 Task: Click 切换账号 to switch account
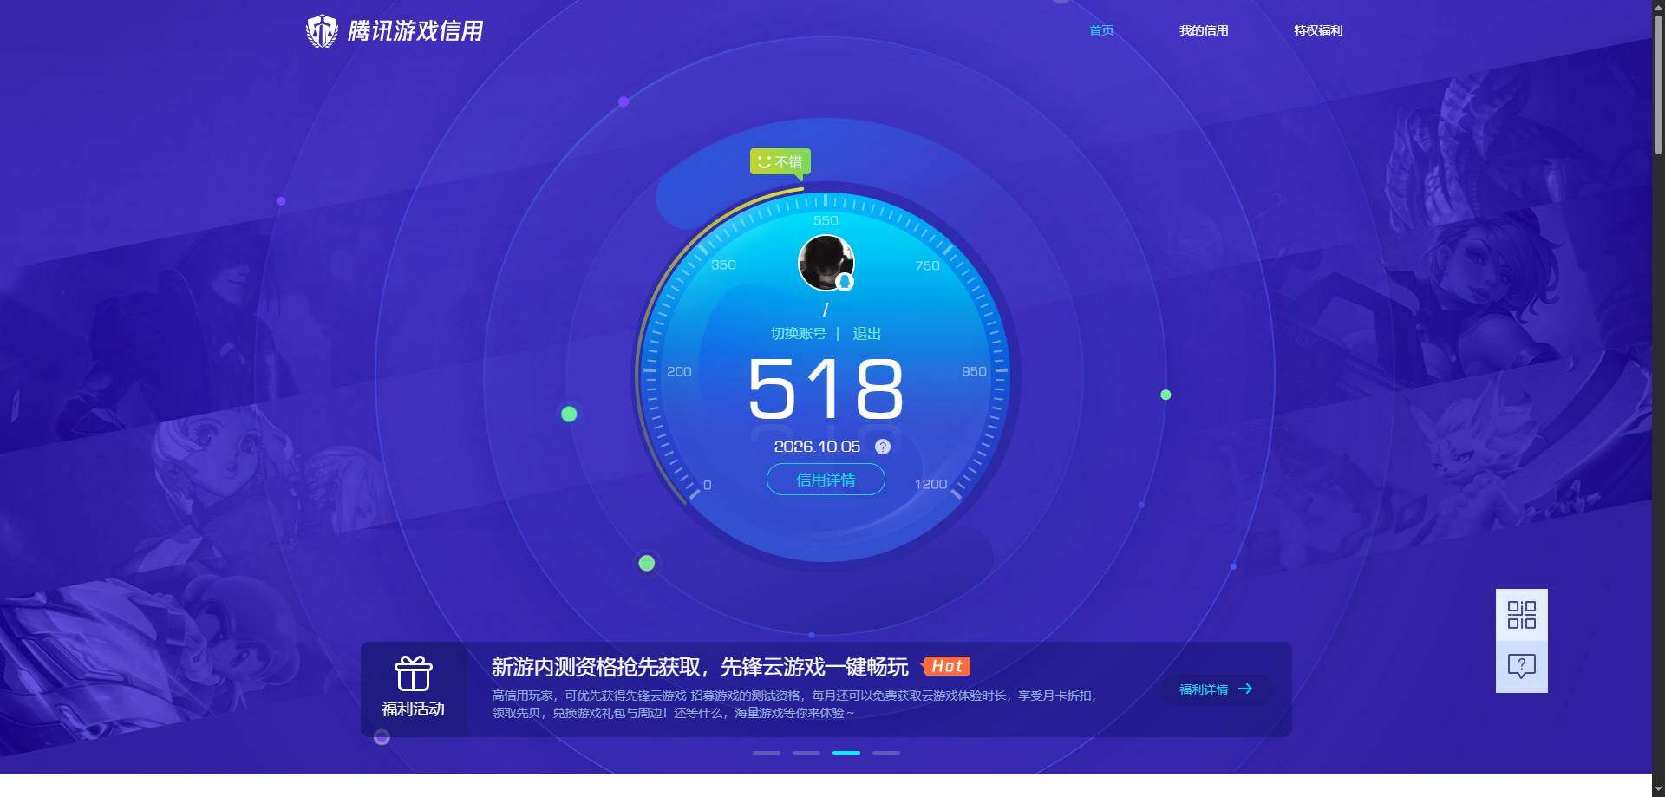pyautogui.click(x=799, y=333)
